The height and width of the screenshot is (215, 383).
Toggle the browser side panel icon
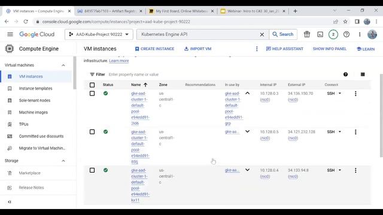[x=357, y=21]
